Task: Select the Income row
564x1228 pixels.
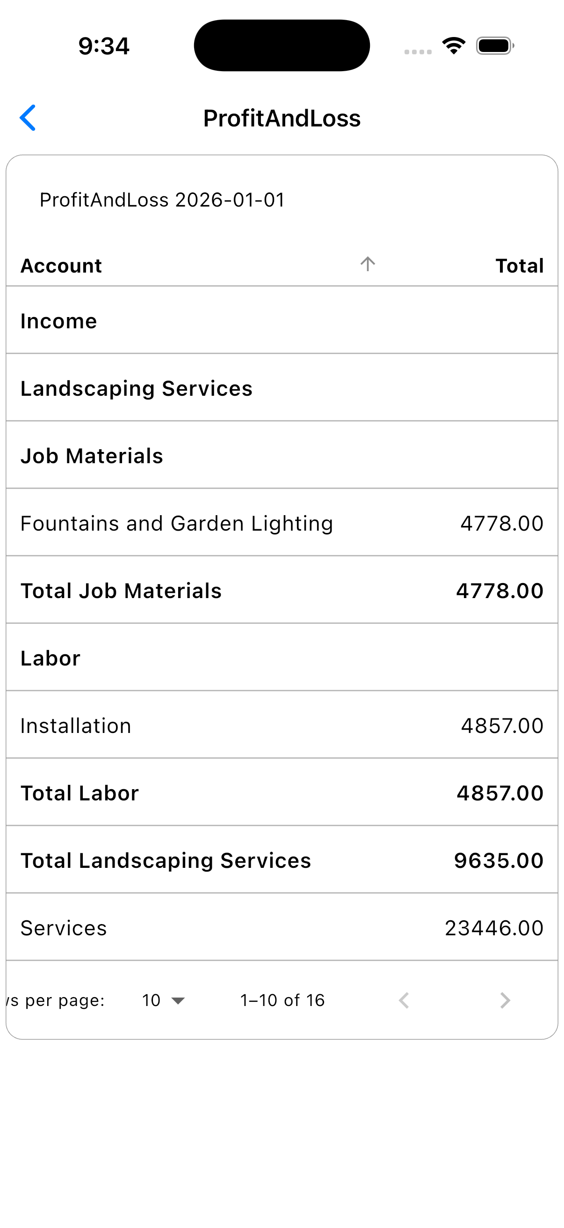Action: pos(282,320)
